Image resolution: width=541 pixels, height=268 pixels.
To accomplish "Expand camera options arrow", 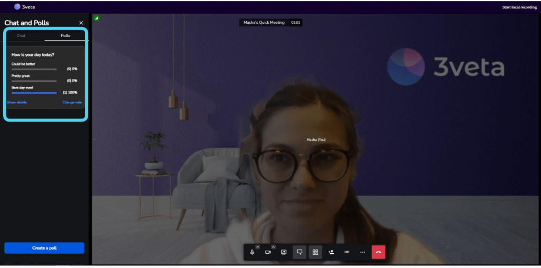I will point(273,247).
